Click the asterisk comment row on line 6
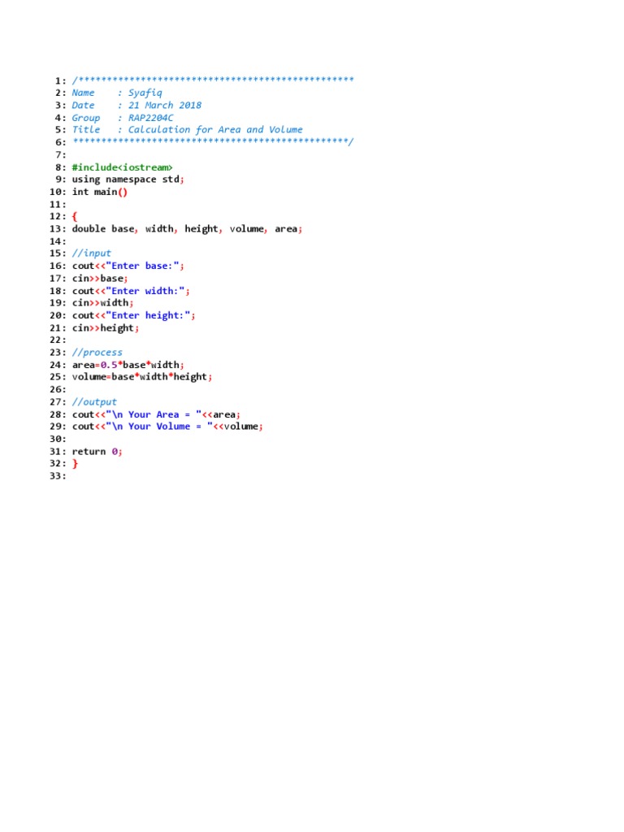The image size is (624, 832). point(213,141)
